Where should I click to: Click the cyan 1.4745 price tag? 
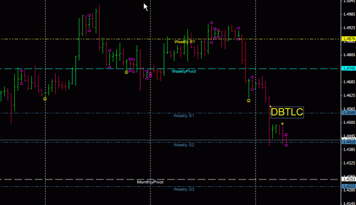coord(349,68)
